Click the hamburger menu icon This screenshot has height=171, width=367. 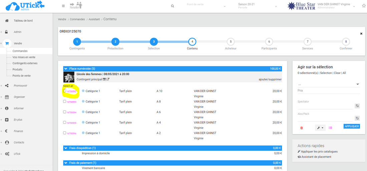point(63,6)
